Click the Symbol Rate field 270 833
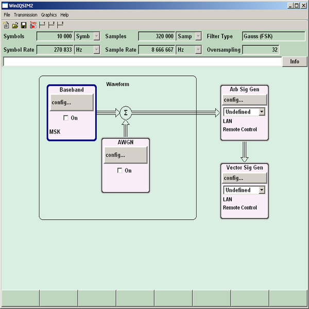This screenshot has height=309, width=309. [x=55, y=49]
